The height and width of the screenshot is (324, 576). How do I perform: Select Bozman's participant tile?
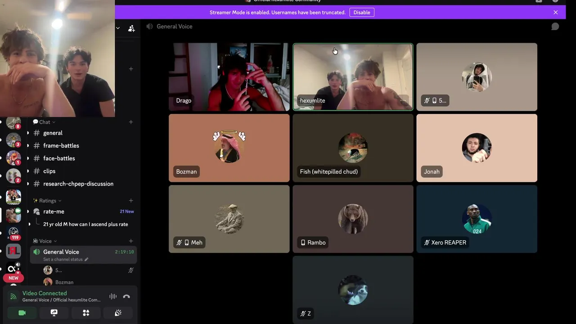click(229, 148)
